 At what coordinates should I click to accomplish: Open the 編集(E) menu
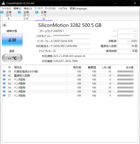[17, 8]
